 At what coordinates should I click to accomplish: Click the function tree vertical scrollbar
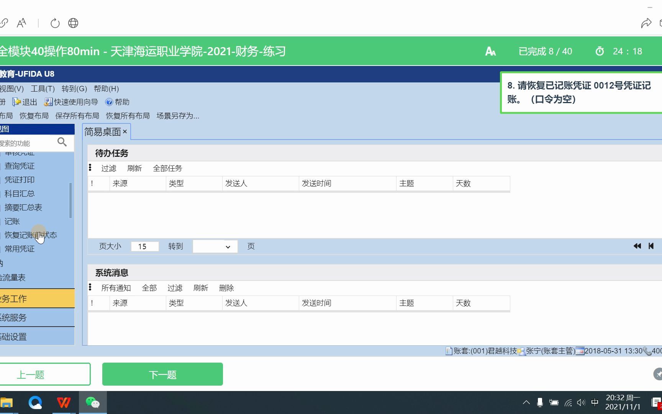70,200
